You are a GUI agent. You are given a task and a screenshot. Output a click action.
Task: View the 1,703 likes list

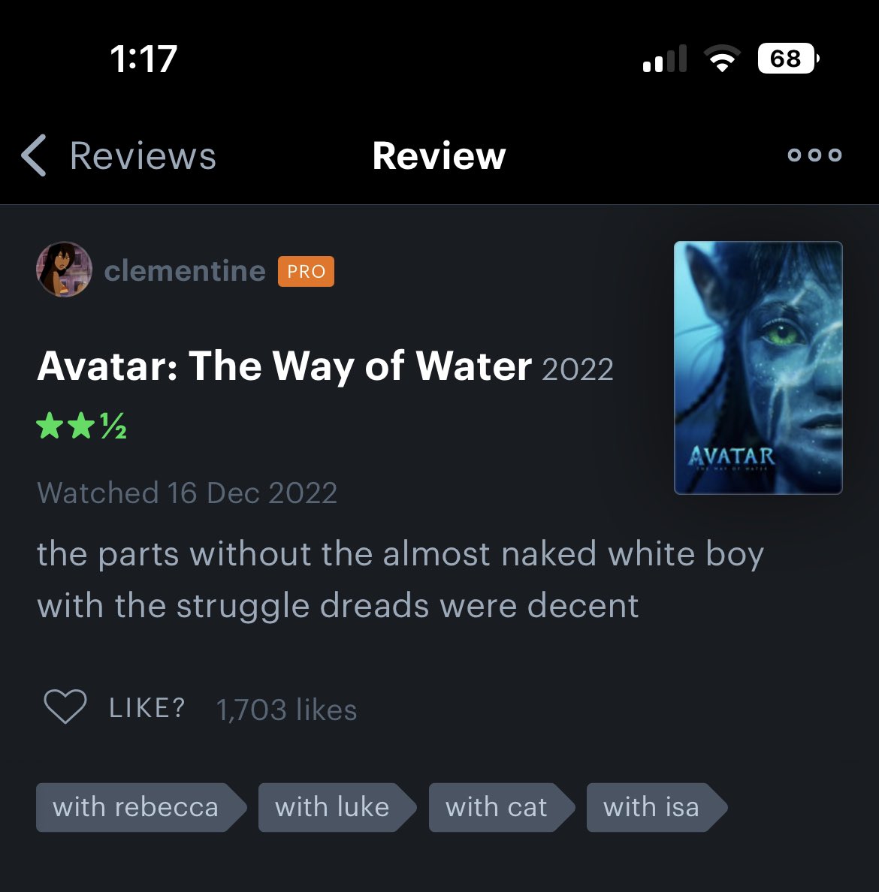pyautogui.click(x=286, y=710)
